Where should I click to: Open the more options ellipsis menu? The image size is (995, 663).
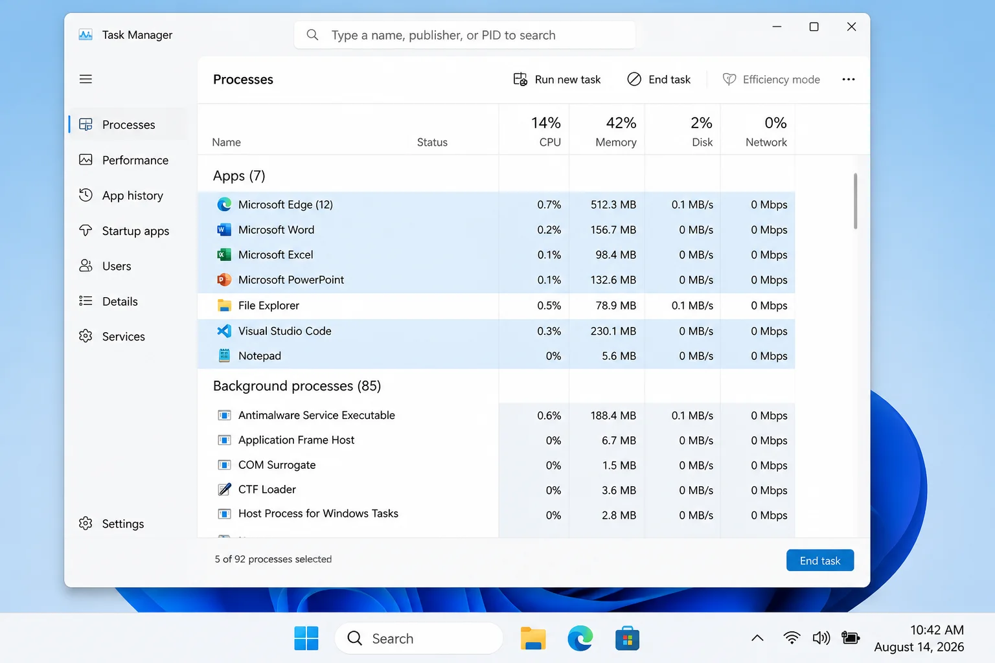coord(849,79)
